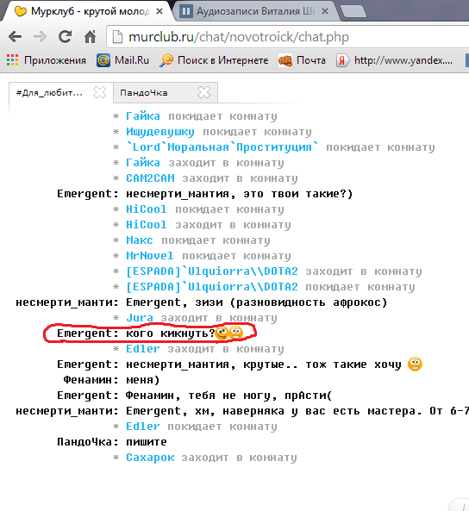
Task: Click the Сахарок username
Action: pos(150,458)
